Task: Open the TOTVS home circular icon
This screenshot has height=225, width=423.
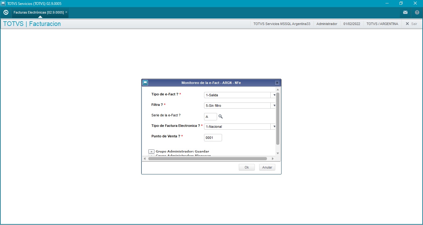Action: 6,12
